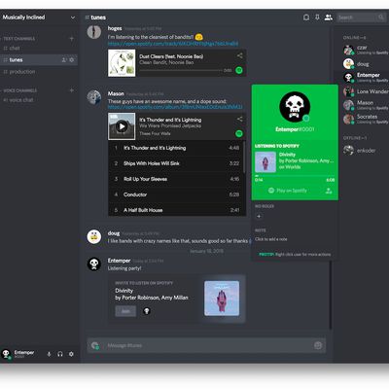Image resolution: width=389 pixels, height=389 pixels.
Task: Click the Message #tunes input box
Action: [207, 345]
